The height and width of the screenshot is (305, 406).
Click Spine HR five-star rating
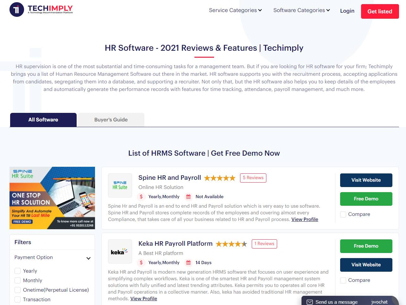[x=220, y=178]
